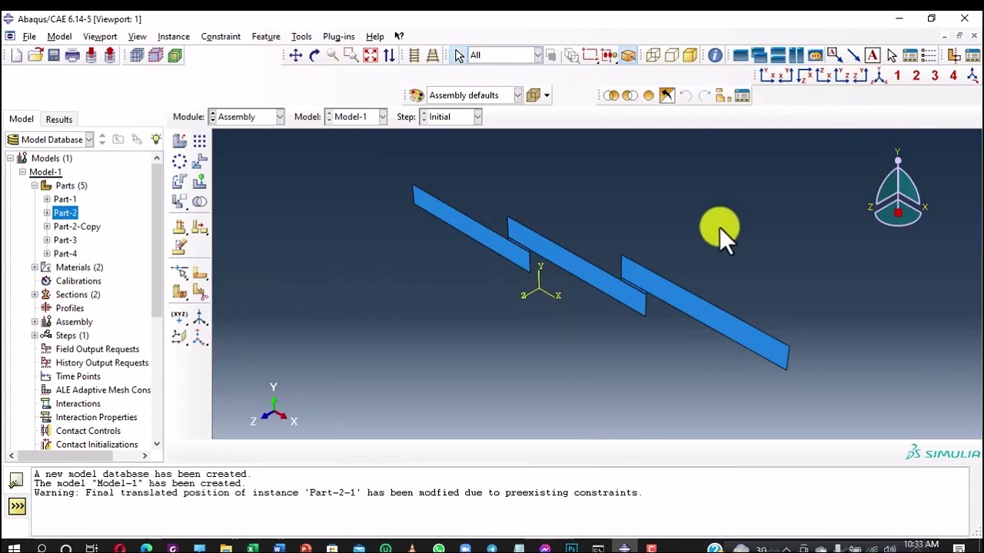This screenshot has width=984, height=553.
Task: Select Field Output Requests tree item
Action: pos(98,349)
